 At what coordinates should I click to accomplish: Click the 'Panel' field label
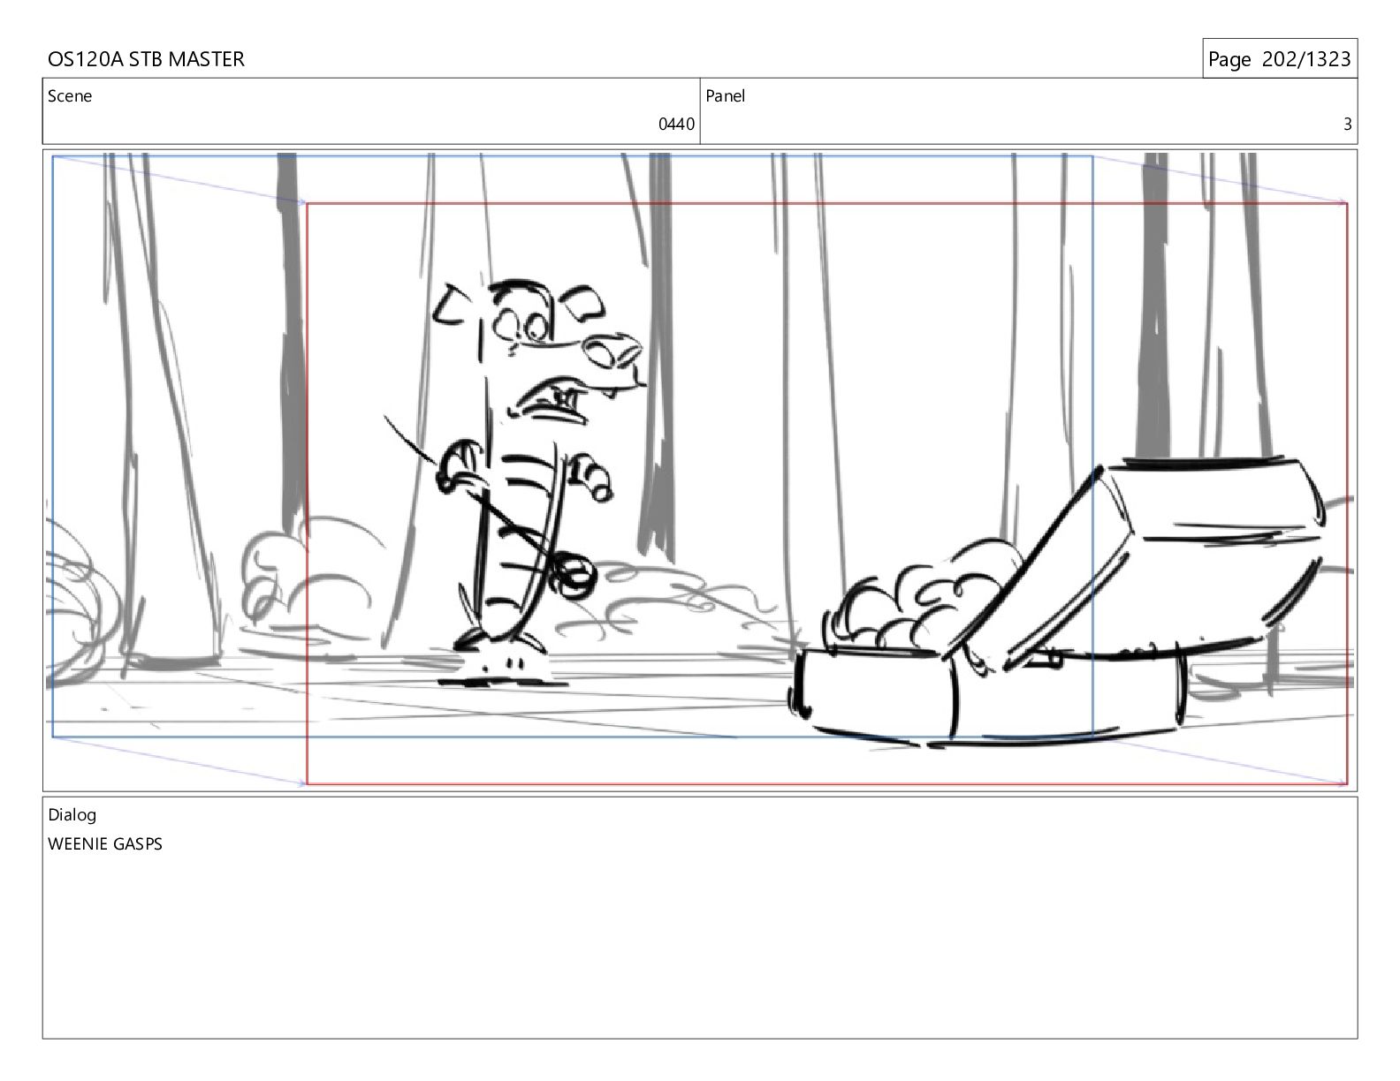point(726,96)
